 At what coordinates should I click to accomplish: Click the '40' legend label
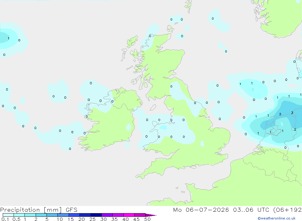[x=125, y=219]
